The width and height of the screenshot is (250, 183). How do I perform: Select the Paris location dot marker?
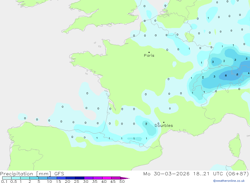(149, 52)
